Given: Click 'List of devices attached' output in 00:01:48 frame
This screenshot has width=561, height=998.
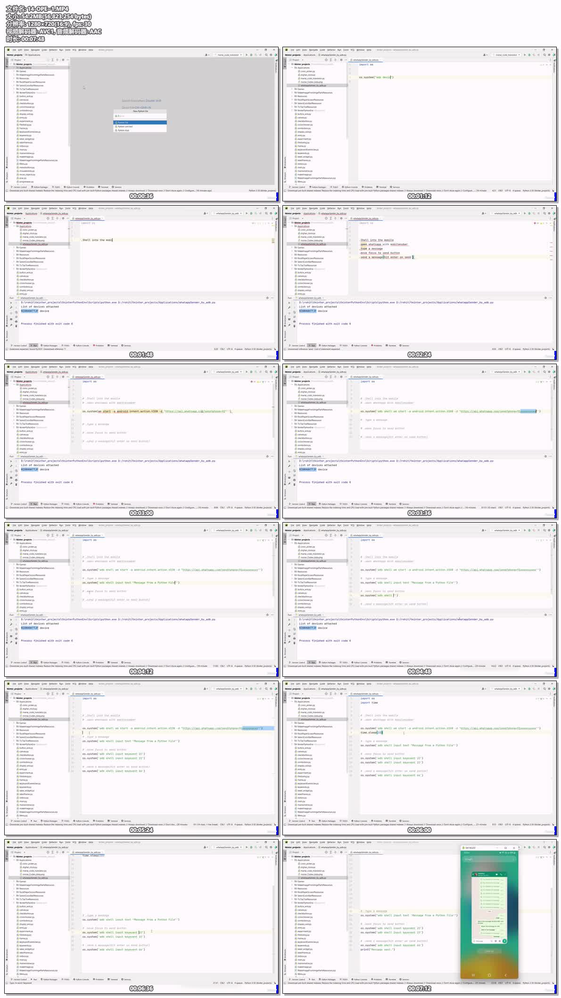Looking at the screenshot, I should (x=40, y=307).
